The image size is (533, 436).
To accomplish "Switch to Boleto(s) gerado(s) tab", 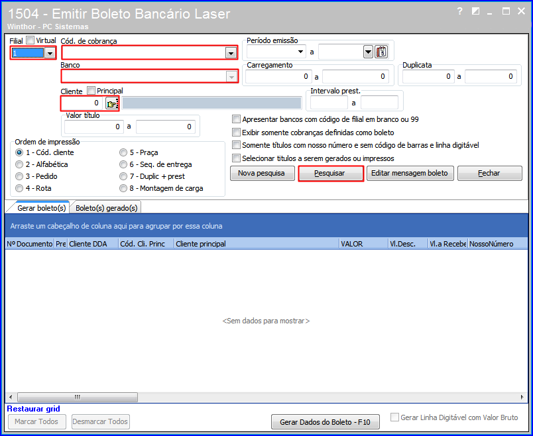I will tap(106, 208).
